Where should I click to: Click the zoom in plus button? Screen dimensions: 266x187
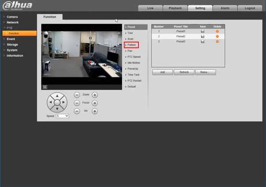point(95,95)
